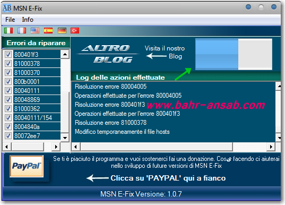This screenshot has height=205, width=285.
Task: Select the error entry 800b0001
Action: point(37,81)
